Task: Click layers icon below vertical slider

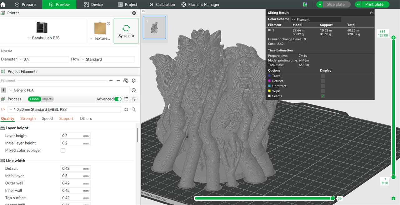Action: tap(393, 198)
